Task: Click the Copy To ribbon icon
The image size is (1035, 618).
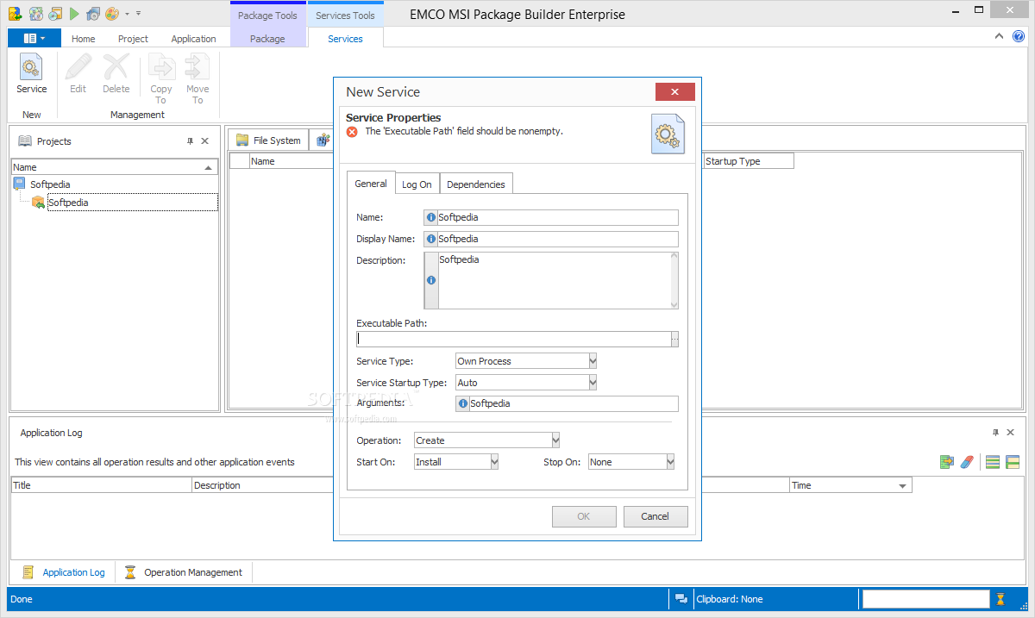Action: click(161, 67)
